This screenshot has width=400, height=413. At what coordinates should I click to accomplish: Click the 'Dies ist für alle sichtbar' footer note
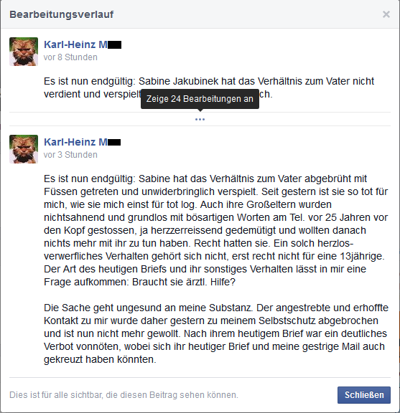click(x=124, y=395)
